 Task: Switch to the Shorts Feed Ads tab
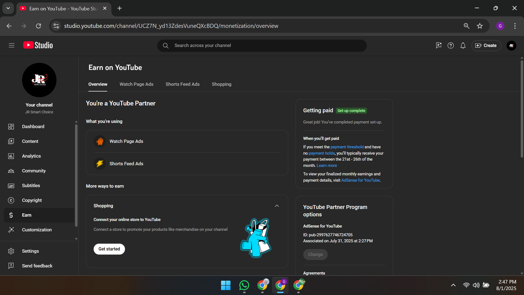182,84
